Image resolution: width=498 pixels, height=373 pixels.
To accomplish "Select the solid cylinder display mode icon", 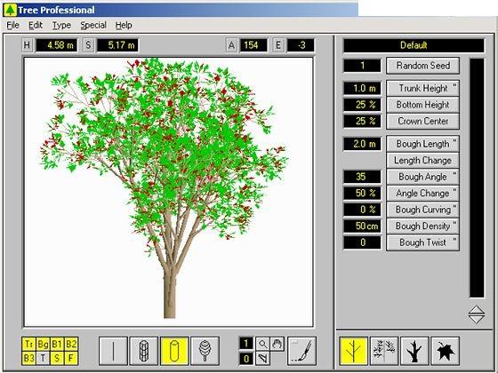I will (174, 351).
